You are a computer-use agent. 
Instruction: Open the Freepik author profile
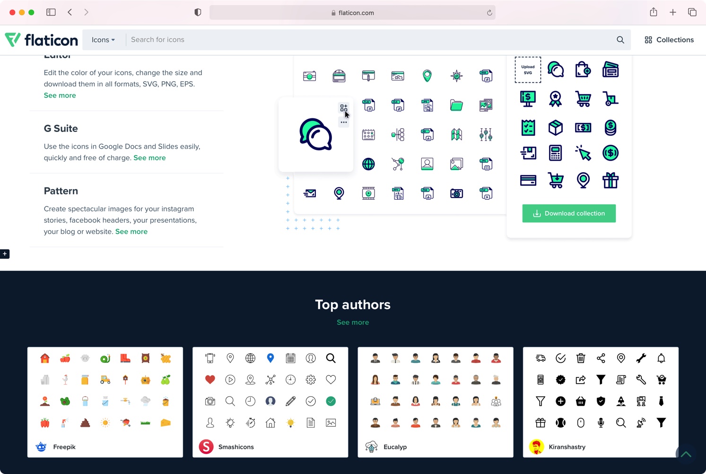[x=64, y=447]
